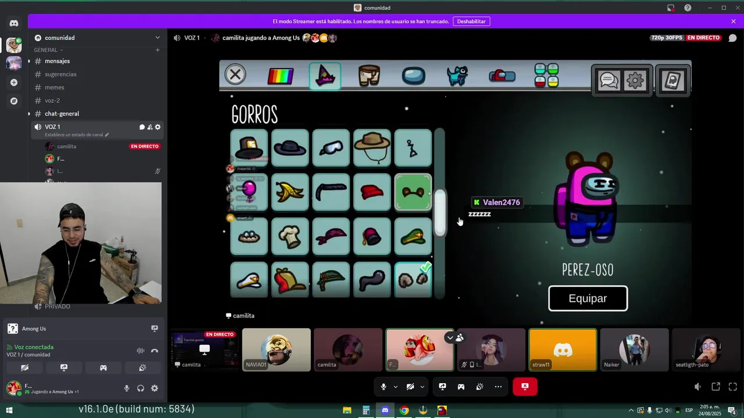Stop watching stream with red button

tap(525, 387)
